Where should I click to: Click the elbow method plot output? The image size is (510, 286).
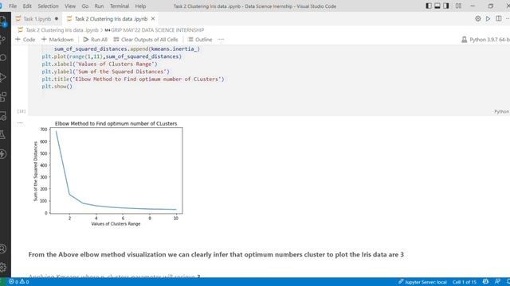pos(108,173)
